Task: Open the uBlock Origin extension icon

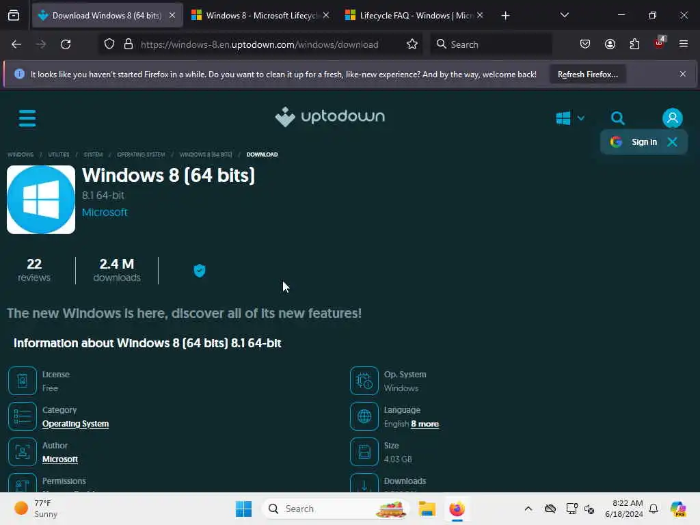Action: pos(660,43)
